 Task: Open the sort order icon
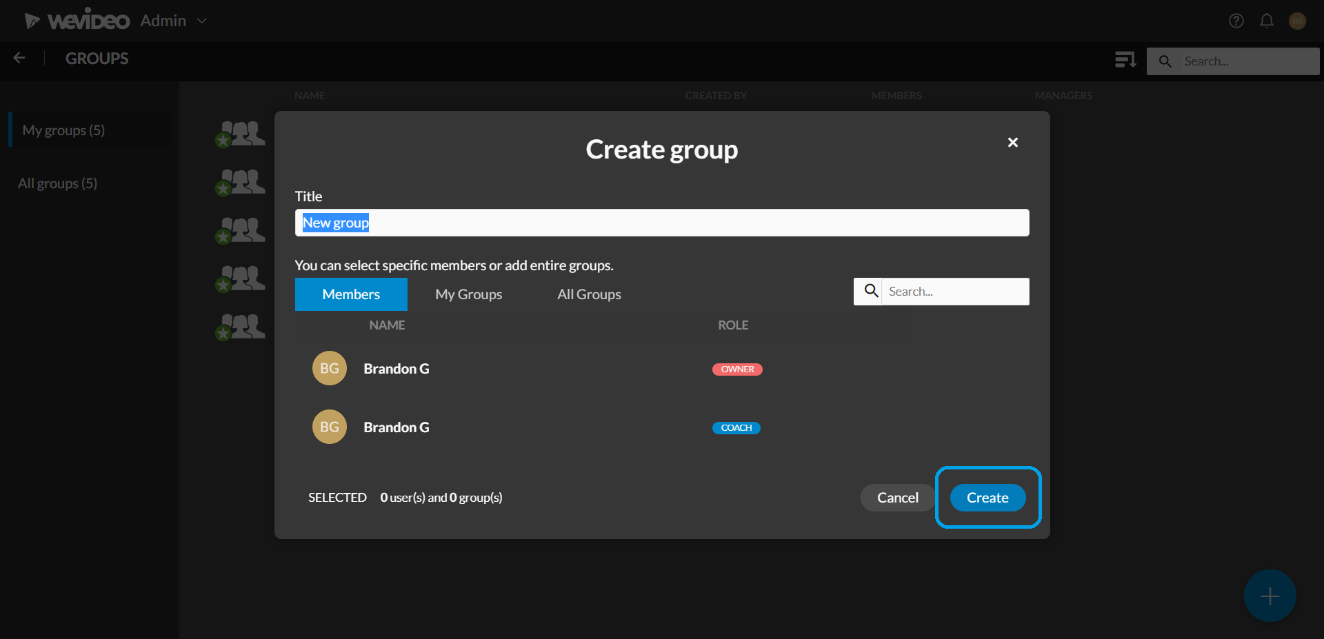click(x=1125, y=60)
